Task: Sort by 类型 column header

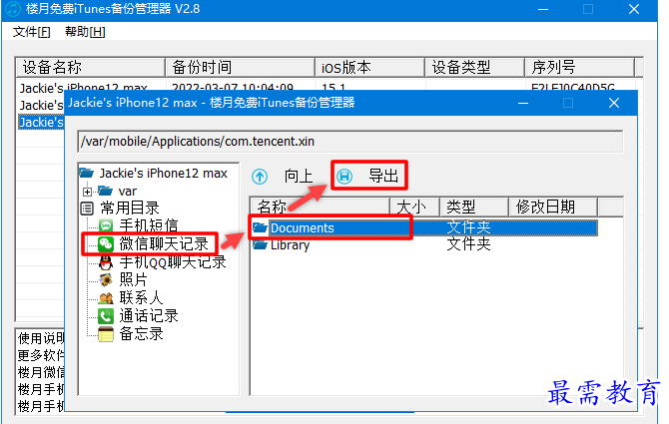Action: [x=474, y=208]
